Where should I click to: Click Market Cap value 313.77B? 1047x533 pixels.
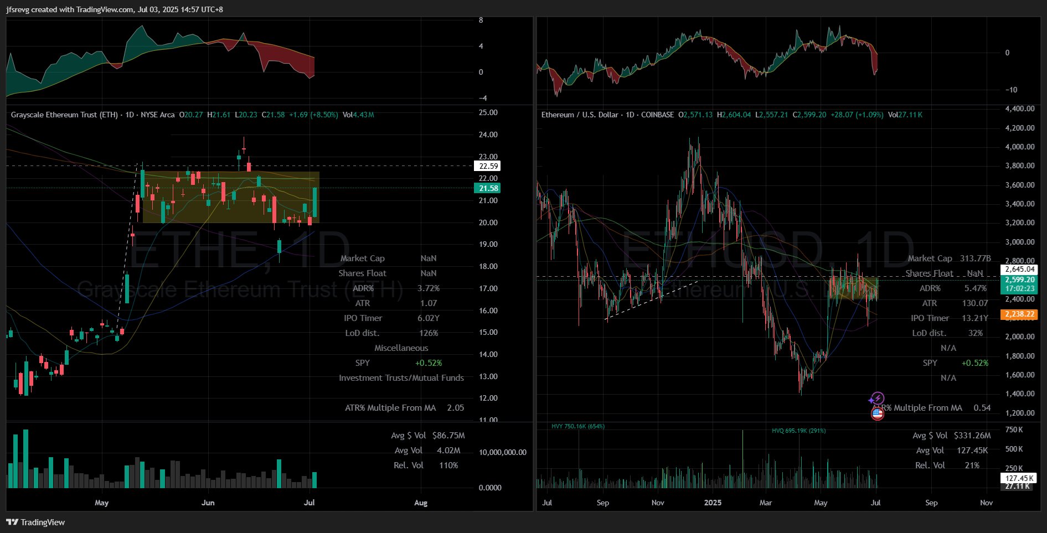(x=975, y=258)
